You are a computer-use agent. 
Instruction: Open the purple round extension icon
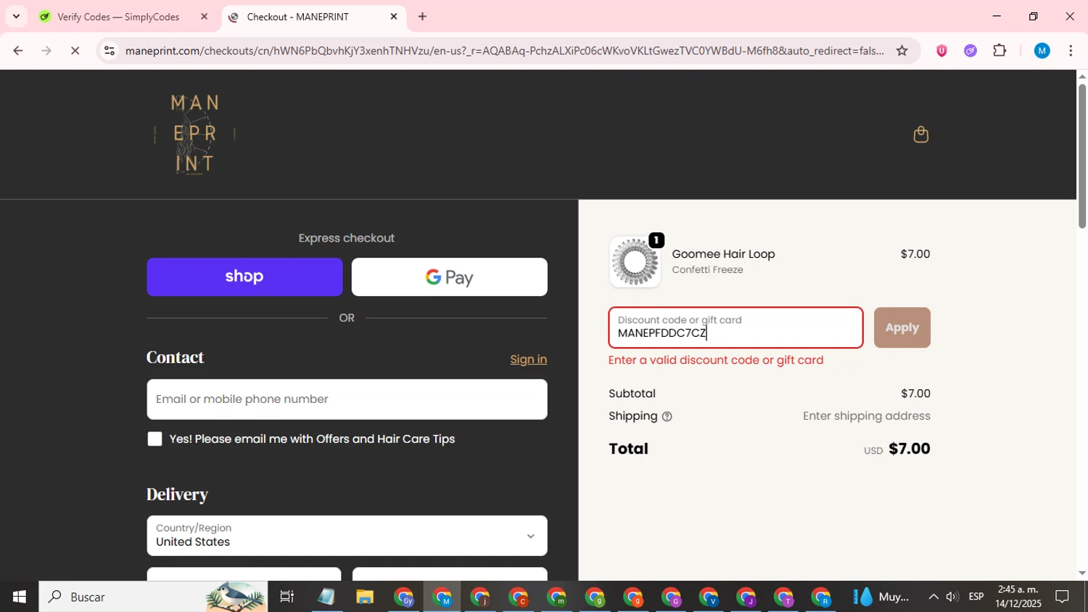(970, 51)
